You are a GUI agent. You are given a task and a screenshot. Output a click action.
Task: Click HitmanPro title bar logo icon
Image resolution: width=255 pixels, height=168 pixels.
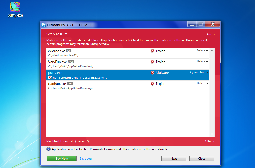click(44, 25)
